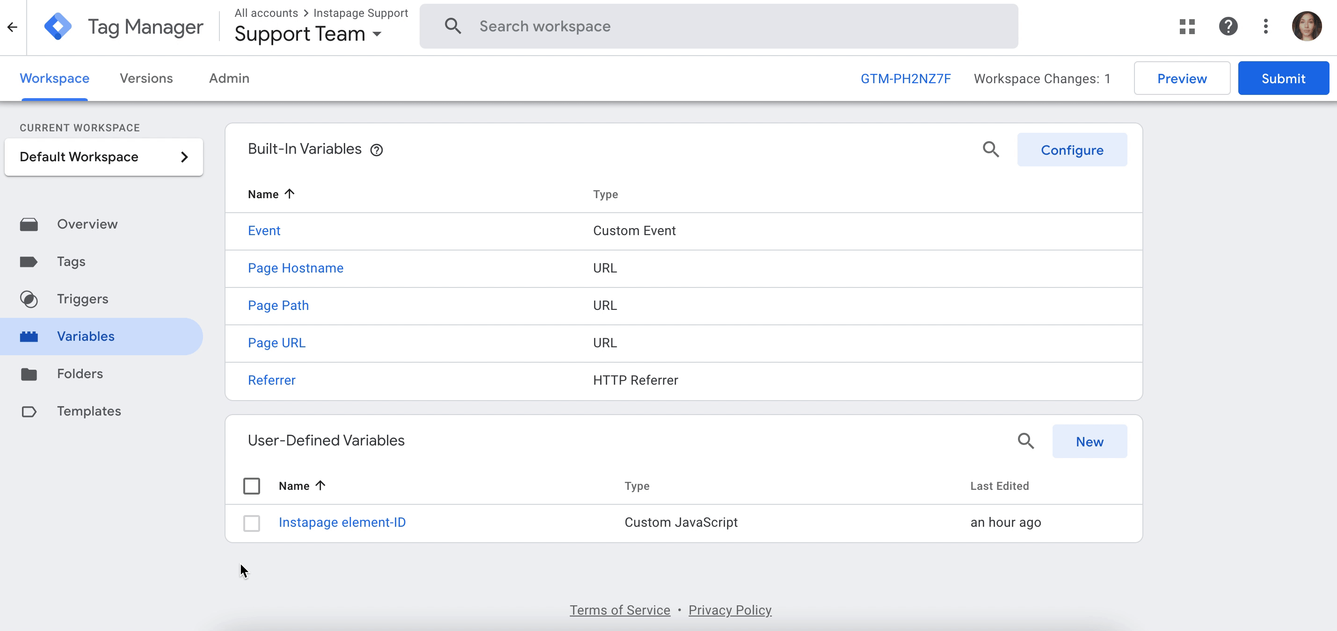Open the Google apps grid icon
The image size is (1337, 631).
(x=1186, y=27)
